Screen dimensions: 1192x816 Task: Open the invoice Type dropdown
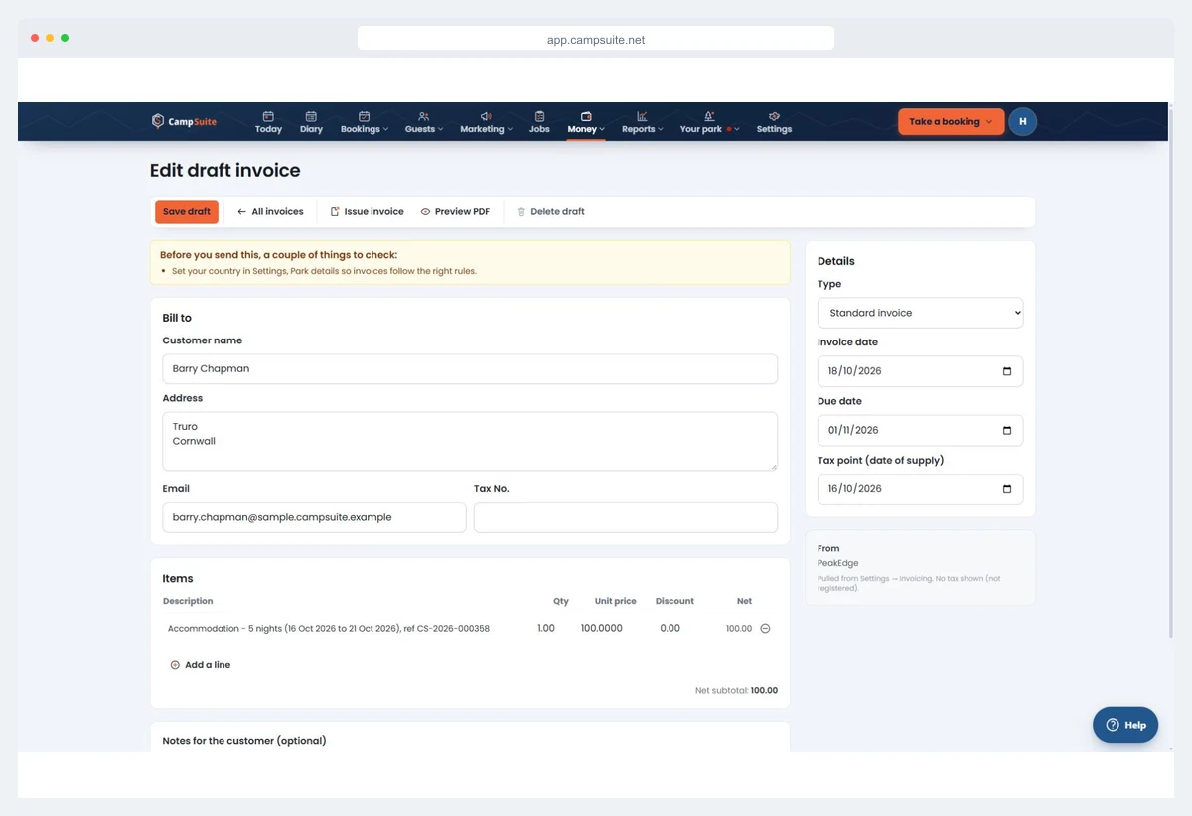(x=920, y=313)
